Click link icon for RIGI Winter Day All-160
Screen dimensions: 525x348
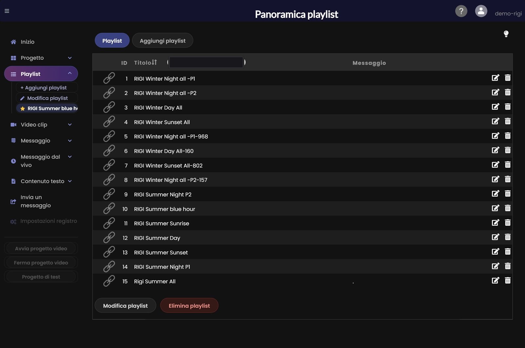pos(109,151)
